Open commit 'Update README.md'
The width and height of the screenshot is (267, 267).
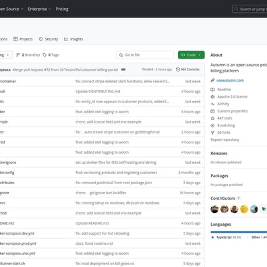pos(92,223)
